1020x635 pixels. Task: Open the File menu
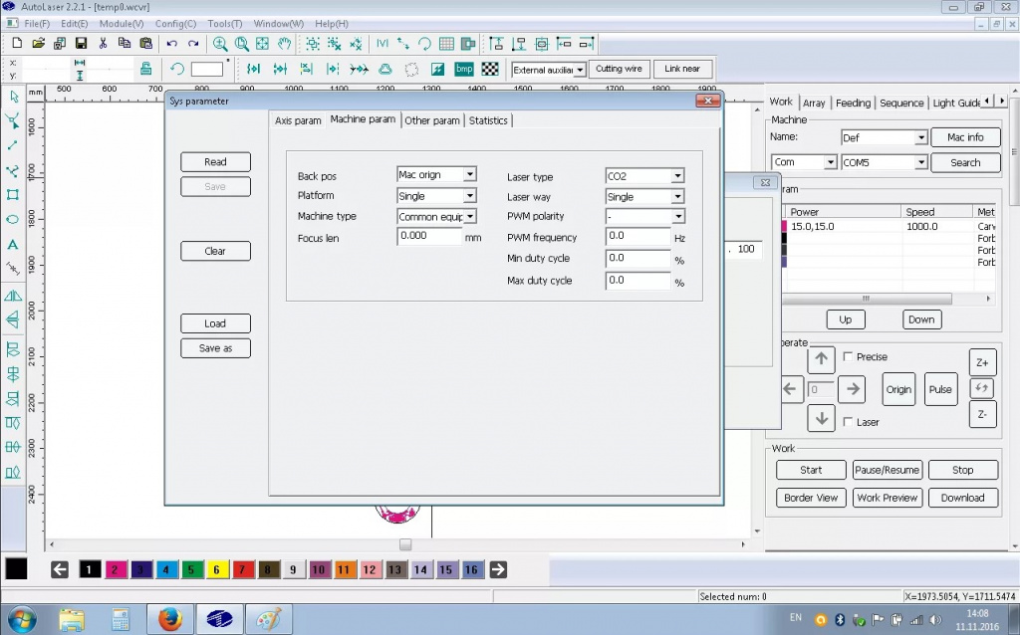(37, 24)
